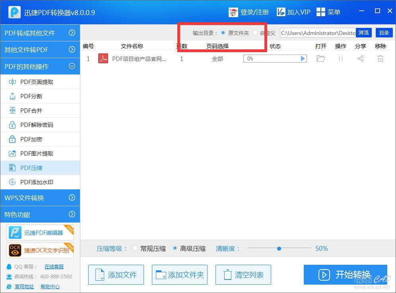
Task: Select PDF加密 in the sidebar
Action: click(x=40, y=139)
